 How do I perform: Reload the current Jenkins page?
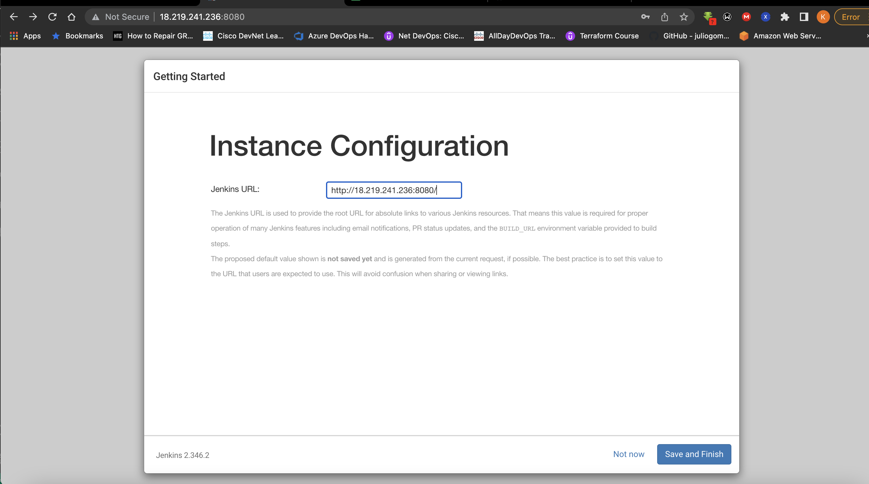pyautogui.click(x=53, y=16)
